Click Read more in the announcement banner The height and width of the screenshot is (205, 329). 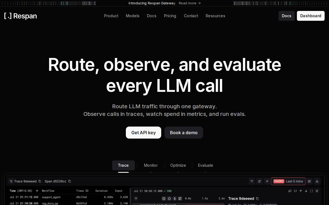pyautogui.click(x=190, y=3)
